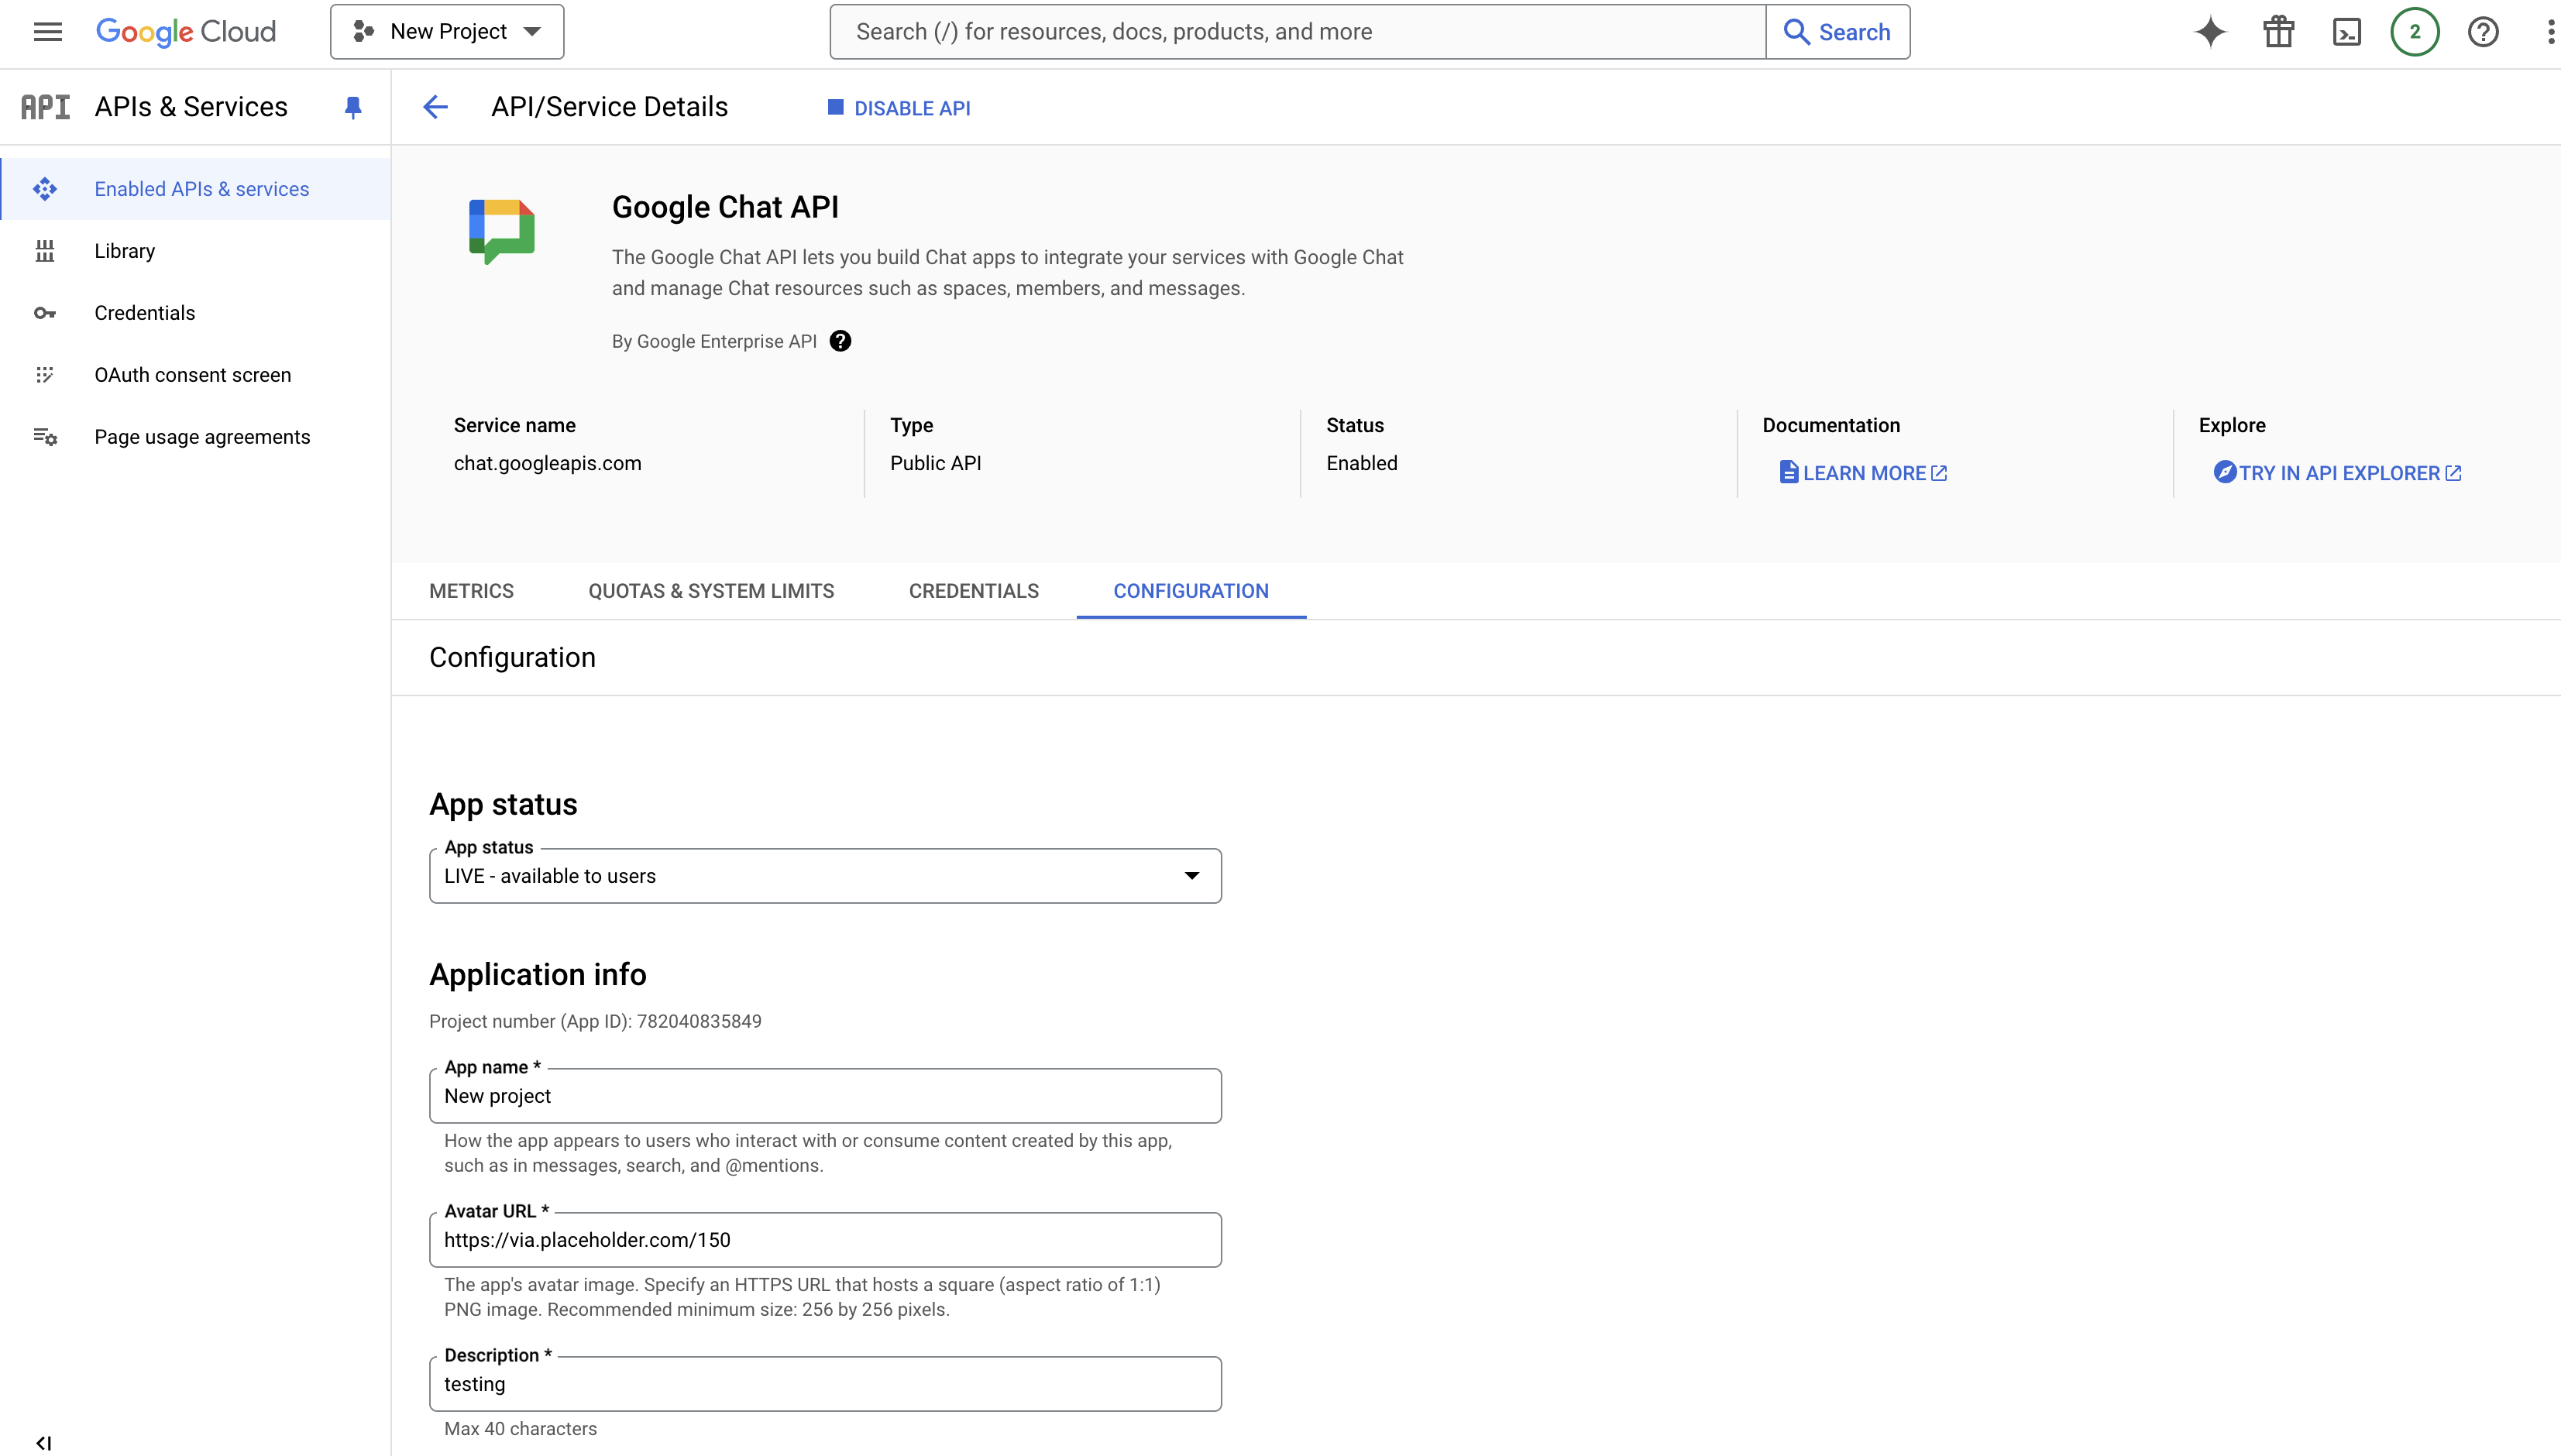The image size is (2561, 1456).
Task: Edit the Avatar URL field
Action: pyautogui.click(x=824, y=1239)
